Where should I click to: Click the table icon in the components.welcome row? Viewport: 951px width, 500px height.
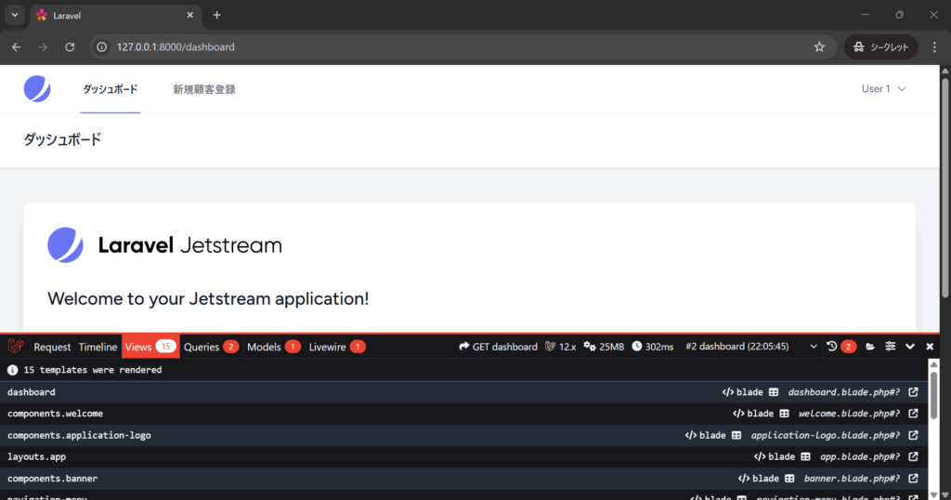click(784, 414)
